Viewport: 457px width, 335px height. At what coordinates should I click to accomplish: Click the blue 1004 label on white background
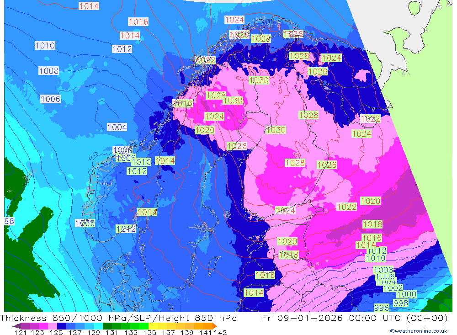pyautogui.click(x=117, y=127)
